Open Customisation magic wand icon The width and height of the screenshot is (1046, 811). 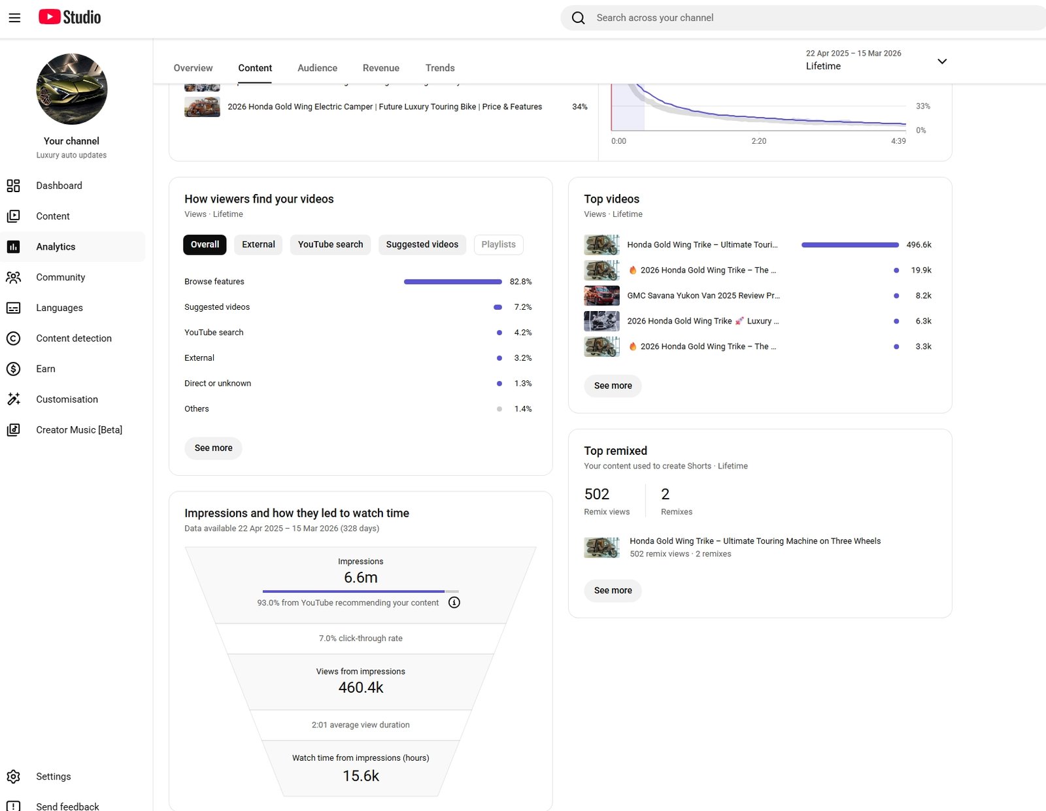tap(13, 399)
